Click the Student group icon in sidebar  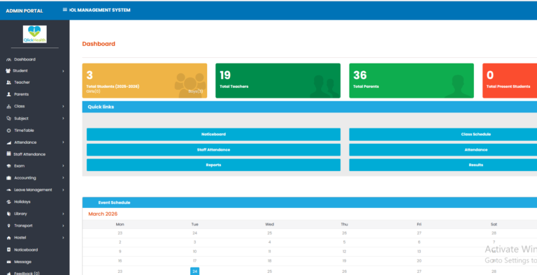tap(8, 70)
